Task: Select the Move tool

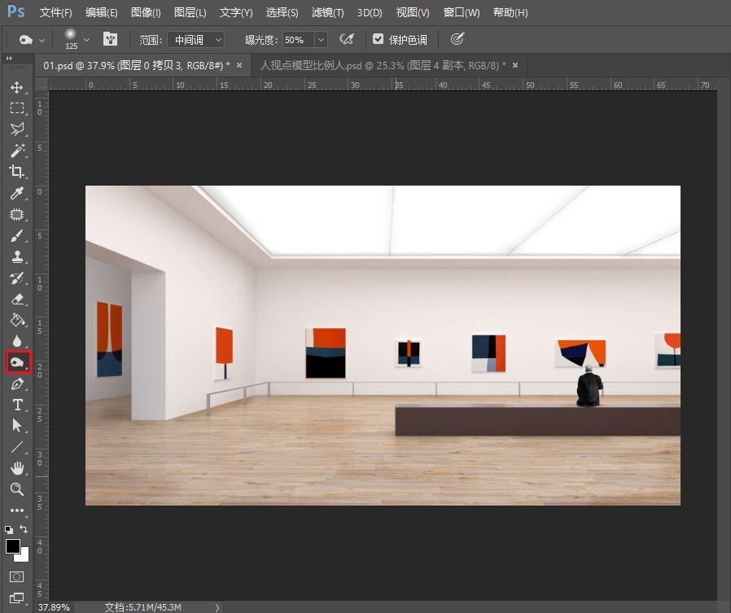Action: tap(17, 87)
